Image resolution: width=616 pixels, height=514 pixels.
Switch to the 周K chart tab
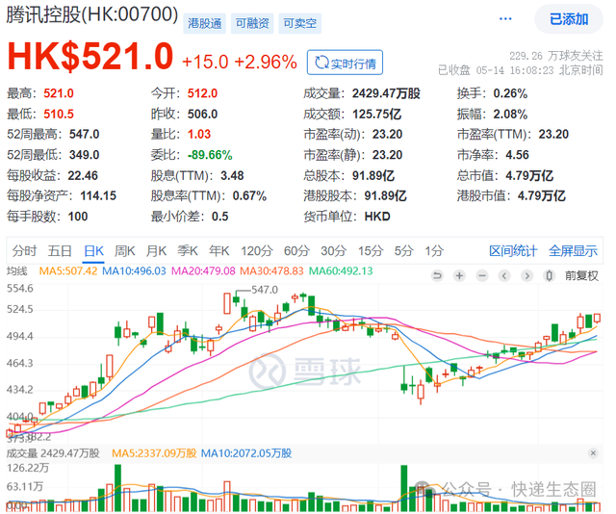point(125,250)
